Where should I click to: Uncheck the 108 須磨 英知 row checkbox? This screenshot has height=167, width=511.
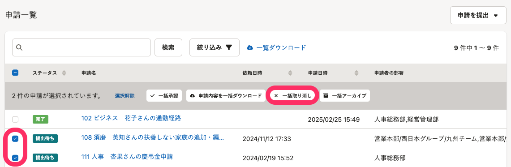coord(15,139)
